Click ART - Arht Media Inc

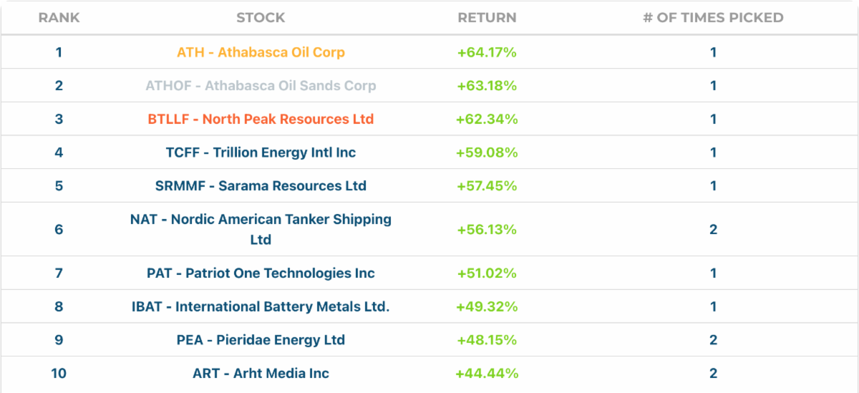click(261, 374)
